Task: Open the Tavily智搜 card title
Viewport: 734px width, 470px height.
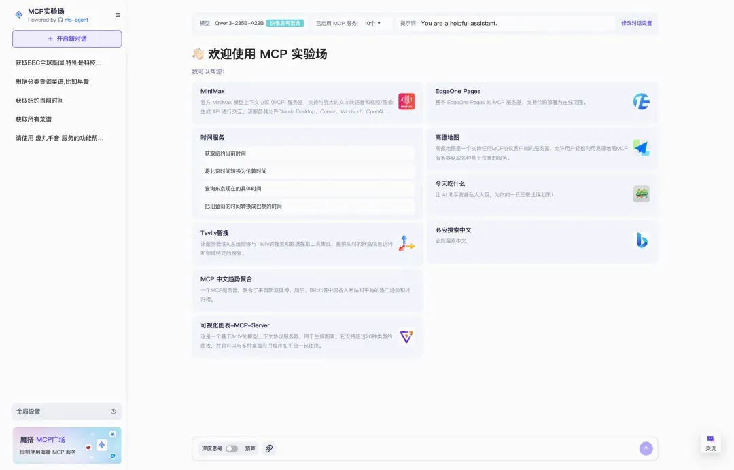Action: point(214,233)
